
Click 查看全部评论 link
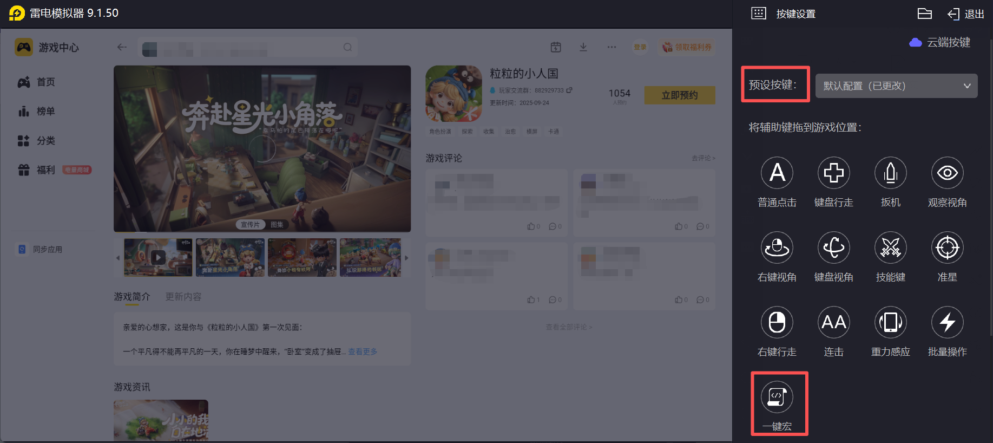[569, 327]
